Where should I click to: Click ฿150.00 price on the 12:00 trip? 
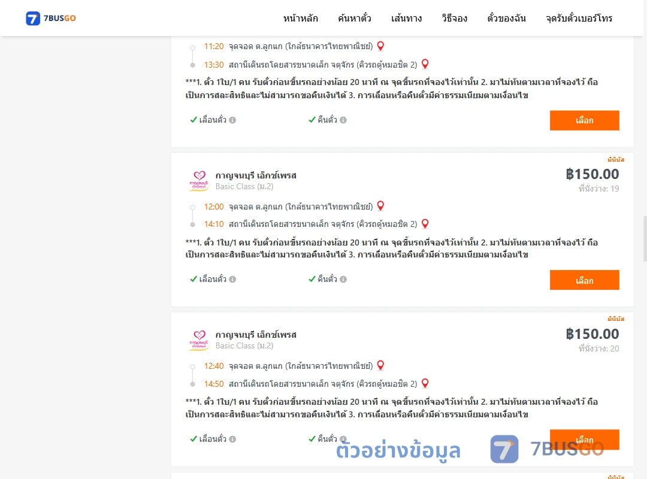point(592,174)
